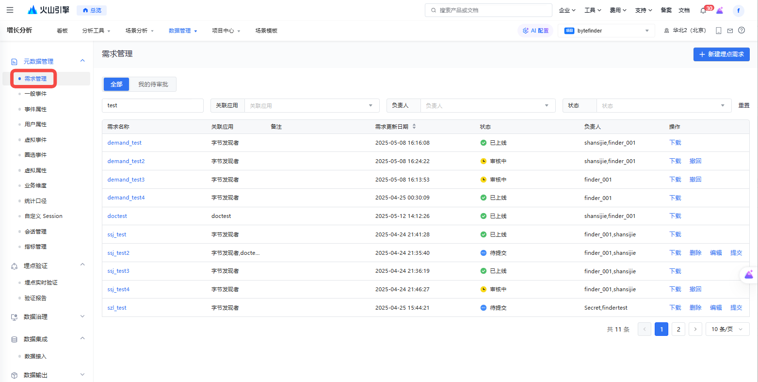
Task: Expand the 数据治理 sidebar section
Action: [x=82, y=316]
